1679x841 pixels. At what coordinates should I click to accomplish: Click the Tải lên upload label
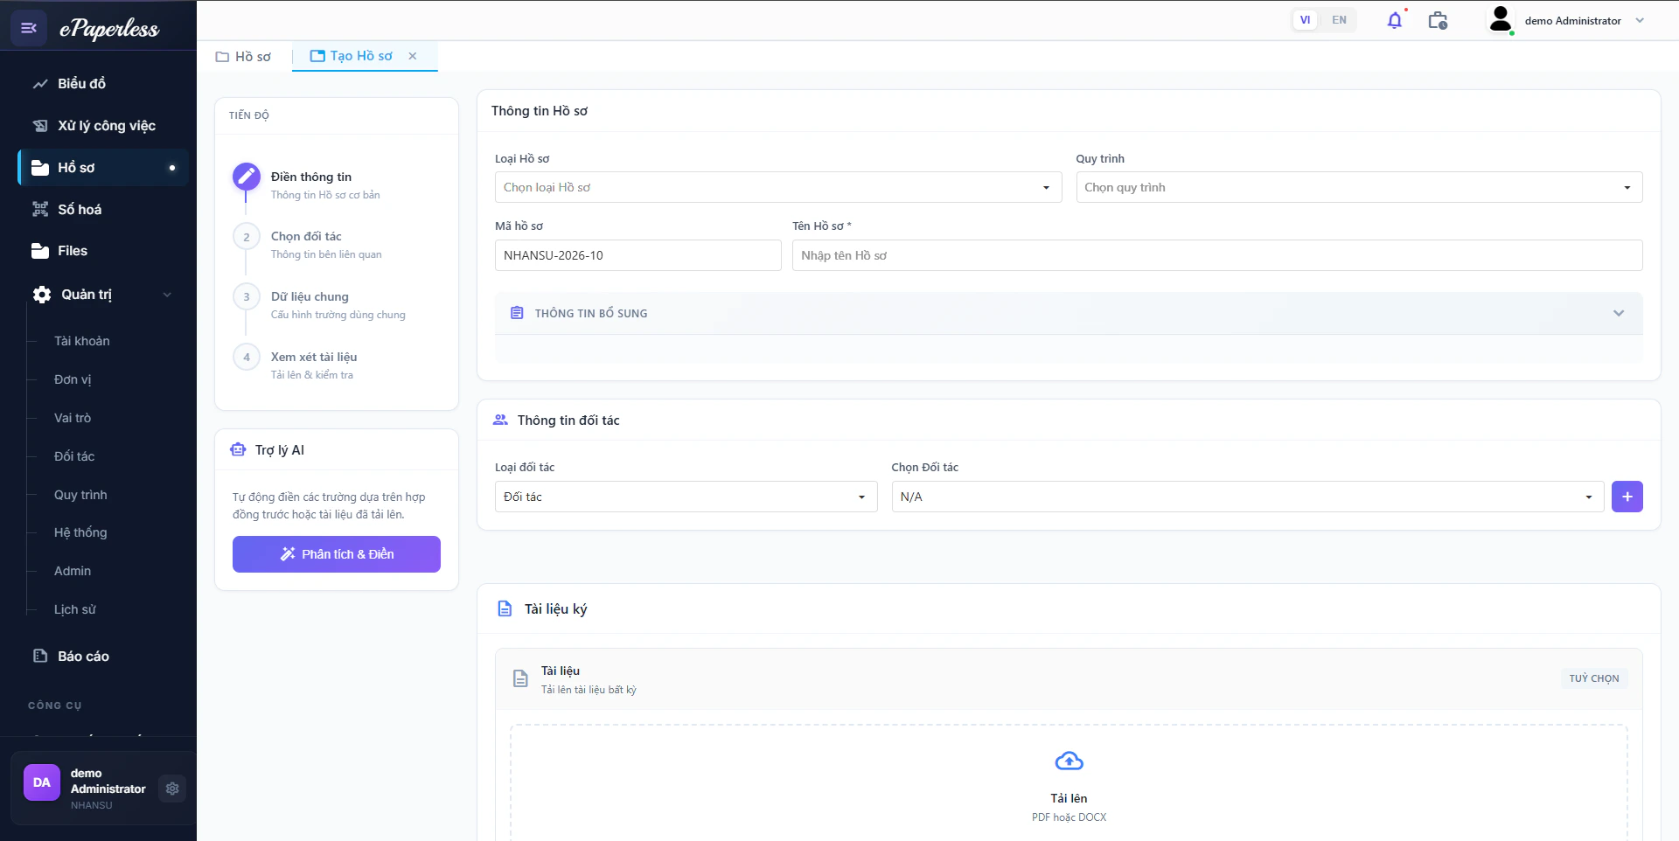click(x=1069, y=799)
